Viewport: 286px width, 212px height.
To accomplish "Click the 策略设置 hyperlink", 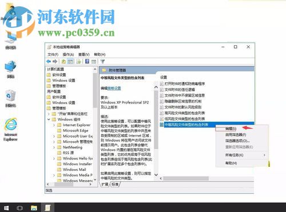I will coord(114,88).
